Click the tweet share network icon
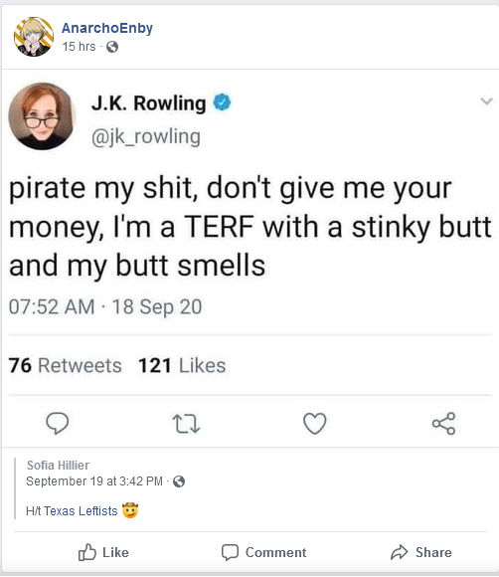 click(444, 424)
